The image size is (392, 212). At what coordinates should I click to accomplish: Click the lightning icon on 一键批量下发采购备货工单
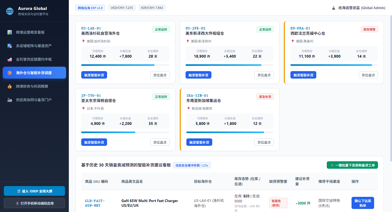[332, 165]
